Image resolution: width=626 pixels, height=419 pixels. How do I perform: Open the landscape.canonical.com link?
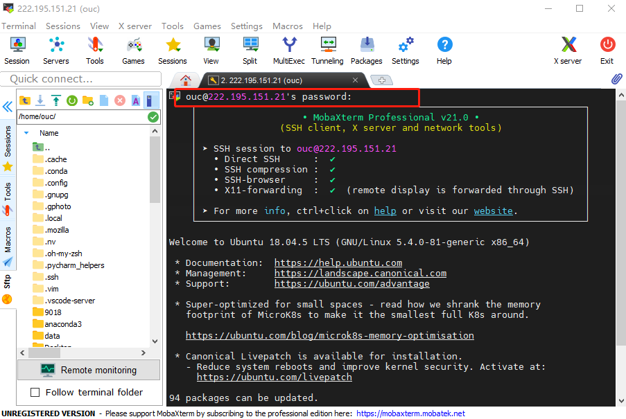[x=360, y=273]
